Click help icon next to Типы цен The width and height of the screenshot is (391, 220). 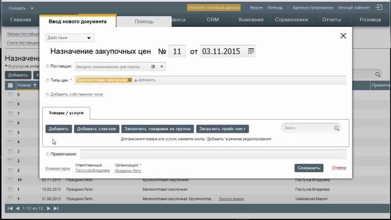pyautogui.click(x=48, y=80)
